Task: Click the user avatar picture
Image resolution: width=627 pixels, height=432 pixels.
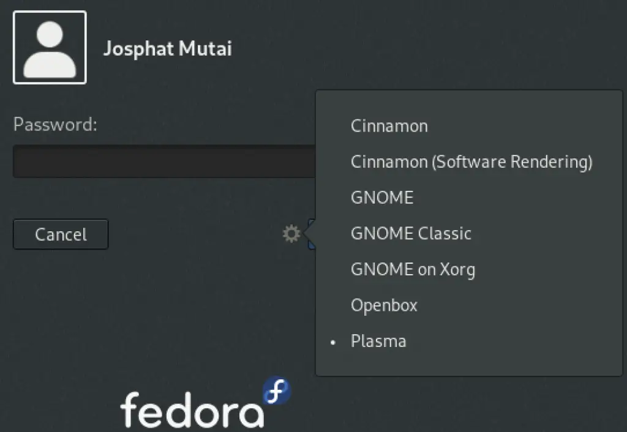Action: [50, 48]
